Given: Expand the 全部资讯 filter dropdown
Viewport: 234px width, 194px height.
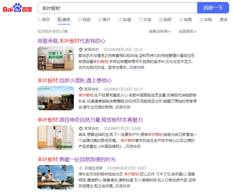Looking at the screenshot, I should (188, 31).
